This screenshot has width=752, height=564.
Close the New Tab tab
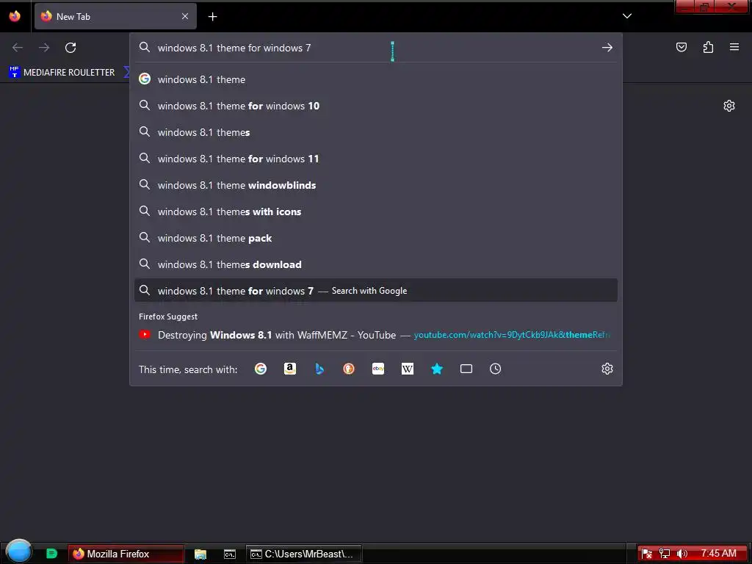185,16
